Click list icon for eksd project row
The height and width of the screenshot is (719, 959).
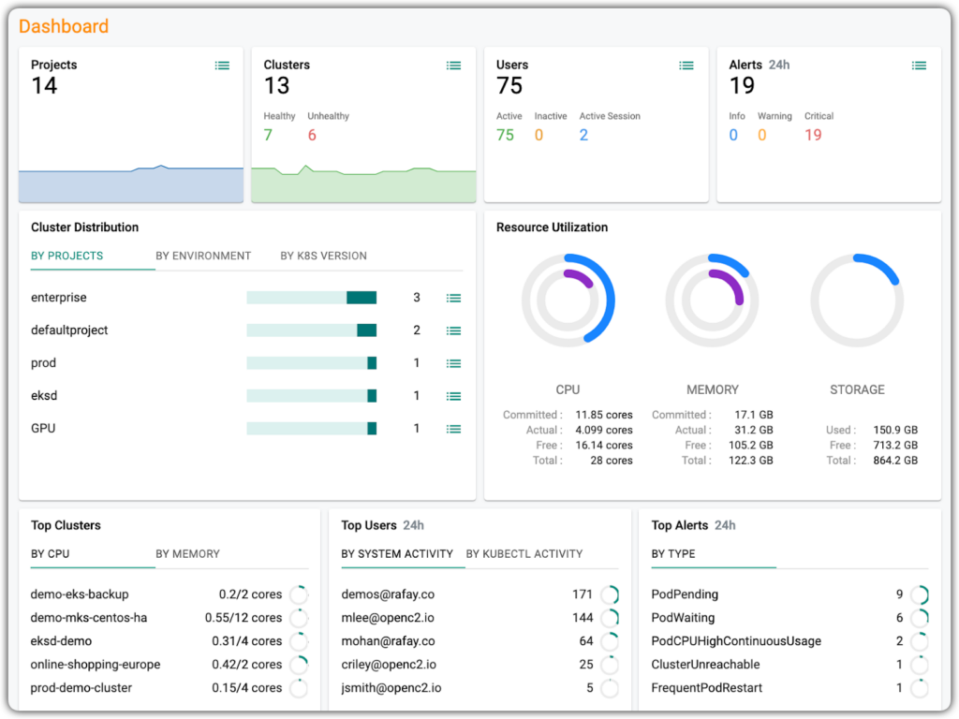coord(454,396)
